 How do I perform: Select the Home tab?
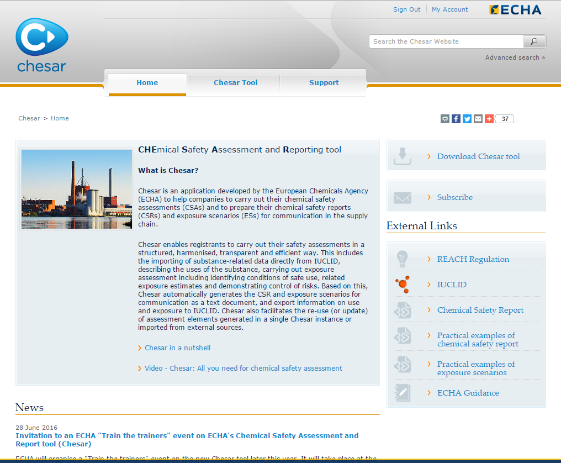point(147,83)
